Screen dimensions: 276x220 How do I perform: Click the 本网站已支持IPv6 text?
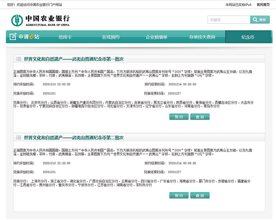tap(238, 4)
